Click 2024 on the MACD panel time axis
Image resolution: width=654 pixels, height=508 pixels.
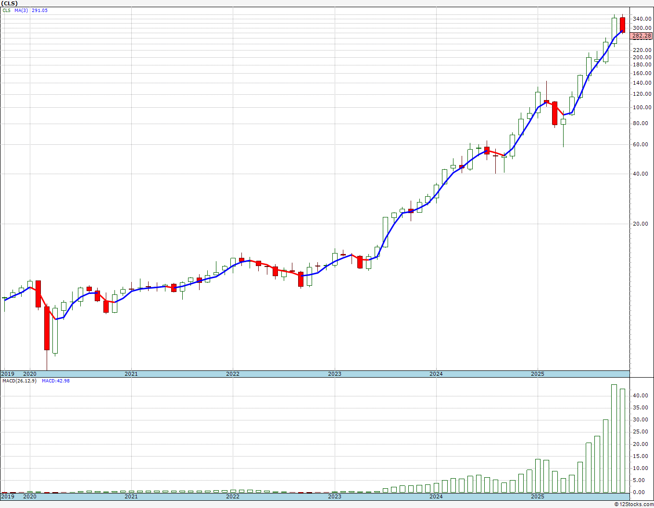pyautogui.click(x=436, y=496)
